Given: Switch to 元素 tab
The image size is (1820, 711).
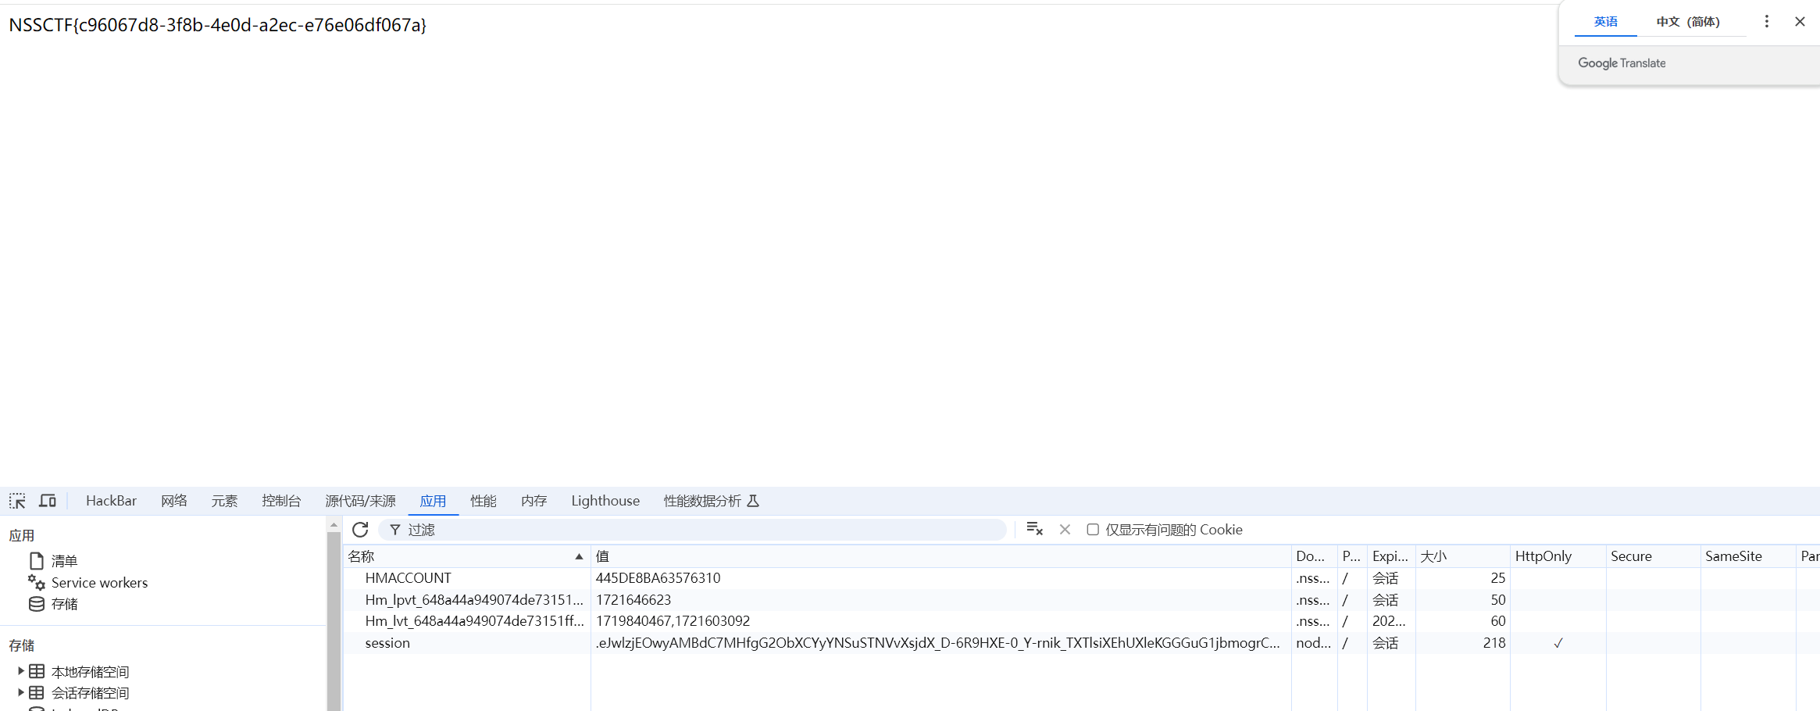Looking at the screenshot, I should 224,501.
